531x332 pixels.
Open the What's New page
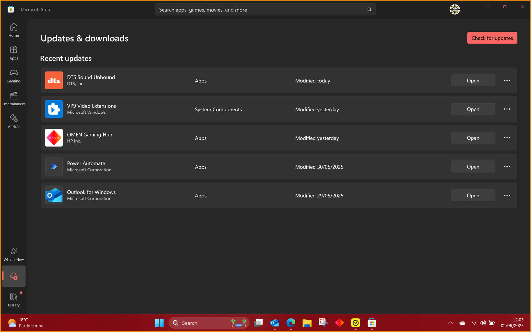click(x=14, y=254)
